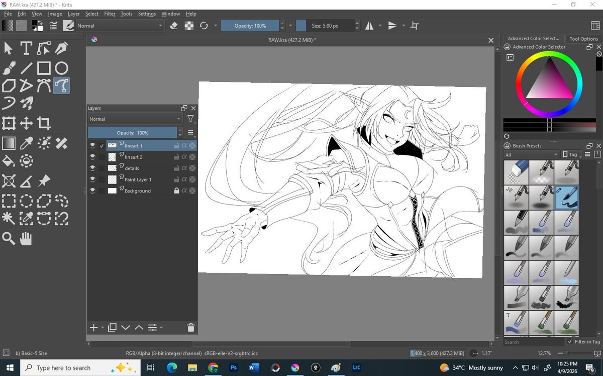Open the Layers panel hamburger options menu

[x=190, y=133]
